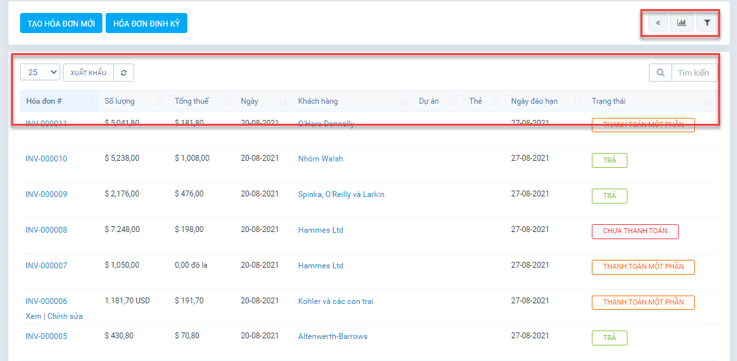Screen dimensions: 737x361
Task: Open customer Hammes Ltd for INV-000008
Action: coord(320,230)
